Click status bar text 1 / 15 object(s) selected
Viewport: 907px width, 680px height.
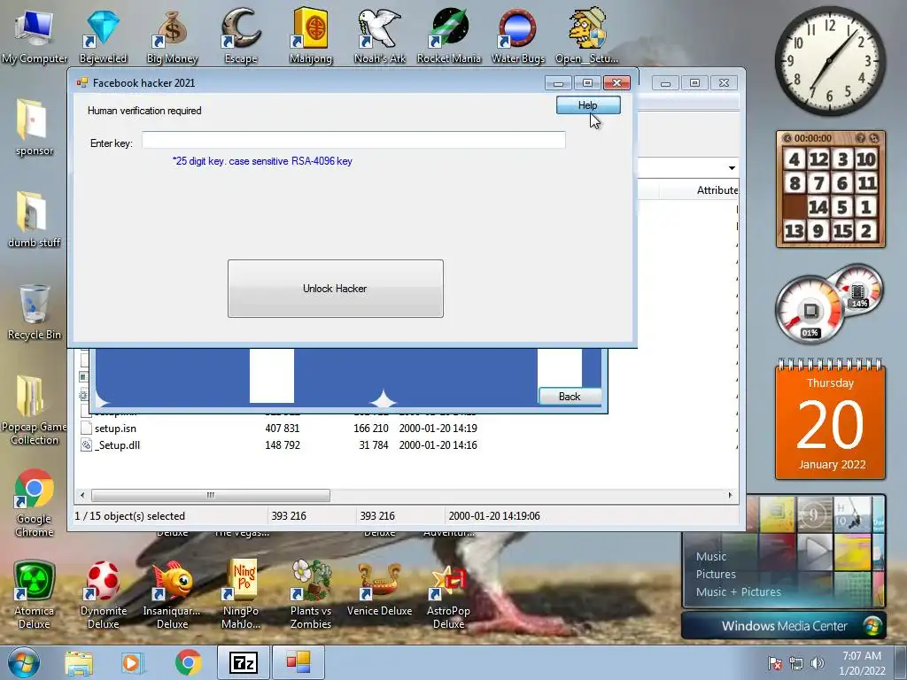click(x=129, y=516)
